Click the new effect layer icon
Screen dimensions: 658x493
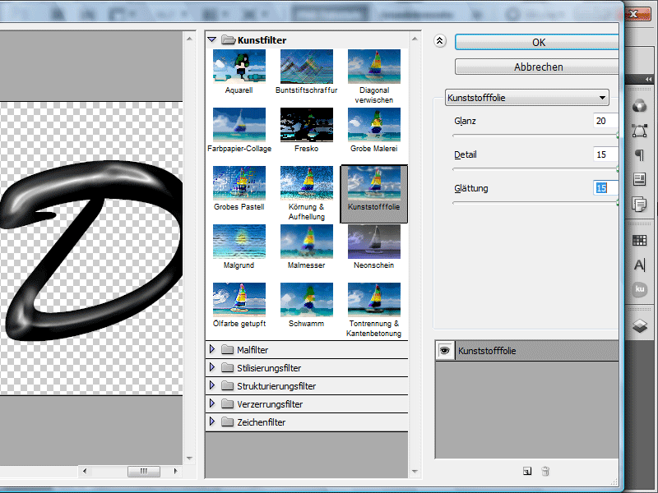[x=527, y=471]
